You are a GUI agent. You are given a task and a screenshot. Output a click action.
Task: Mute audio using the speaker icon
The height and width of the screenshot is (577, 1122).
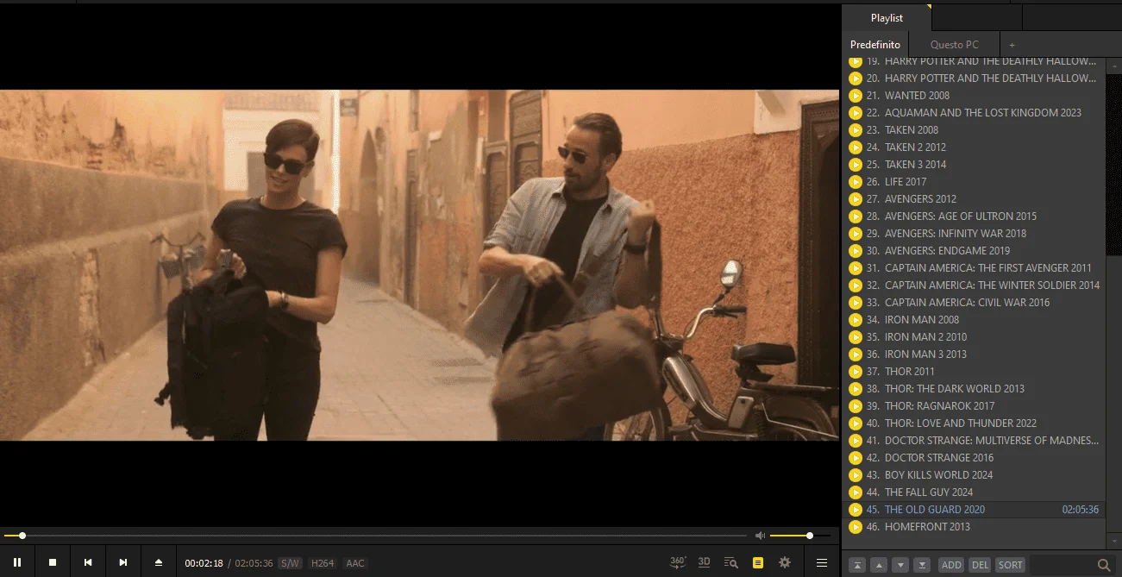[760, 536]
